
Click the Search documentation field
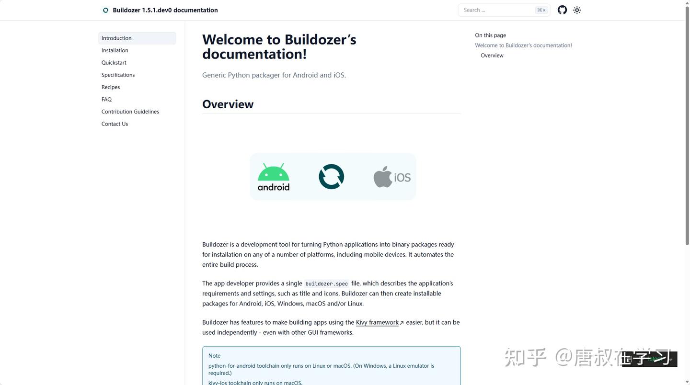click(504, 10)
